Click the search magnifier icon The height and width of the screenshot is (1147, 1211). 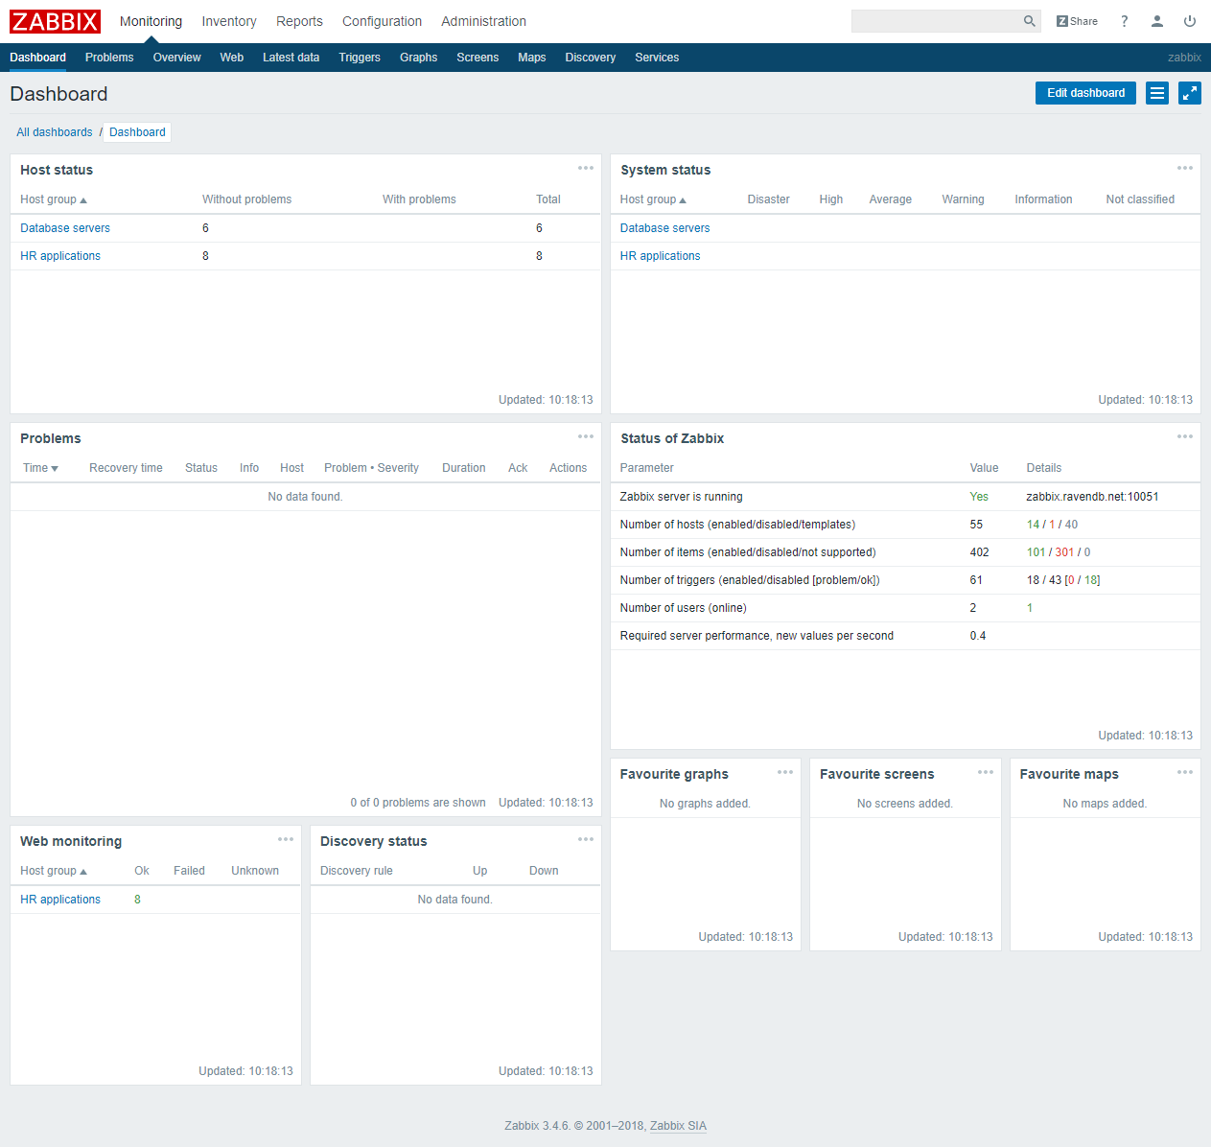1030,21
